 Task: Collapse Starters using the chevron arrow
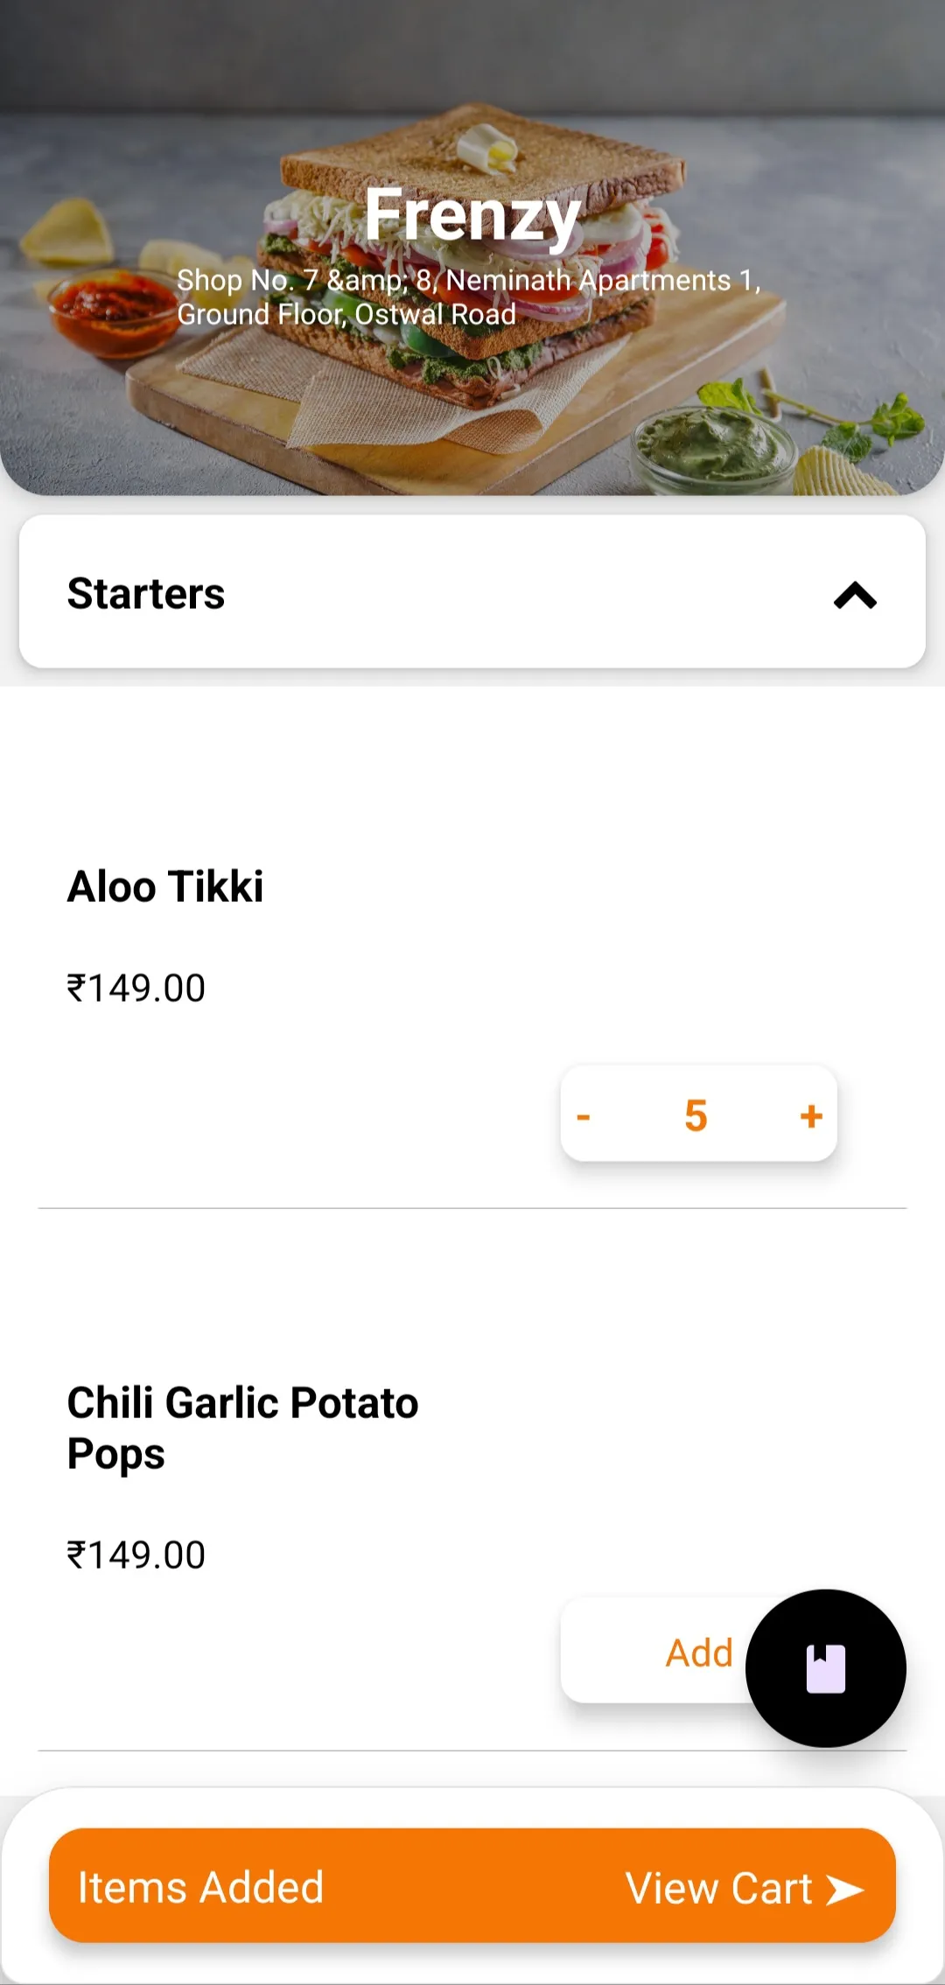point(855,595)
